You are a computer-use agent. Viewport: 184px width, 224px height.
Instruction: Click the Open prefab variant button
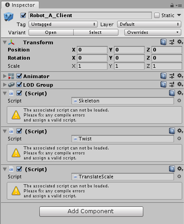point(51,33)
